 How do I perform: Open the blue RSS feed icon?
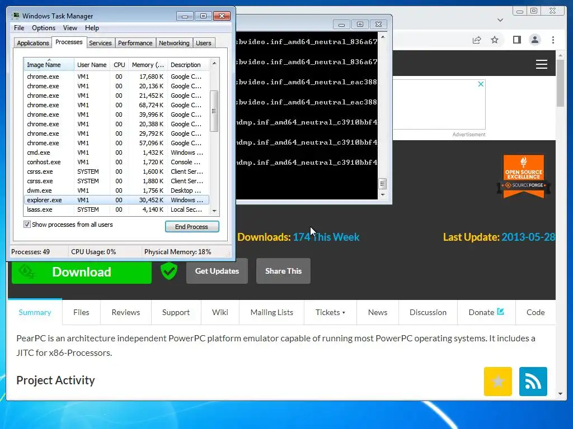pos(533,382)
